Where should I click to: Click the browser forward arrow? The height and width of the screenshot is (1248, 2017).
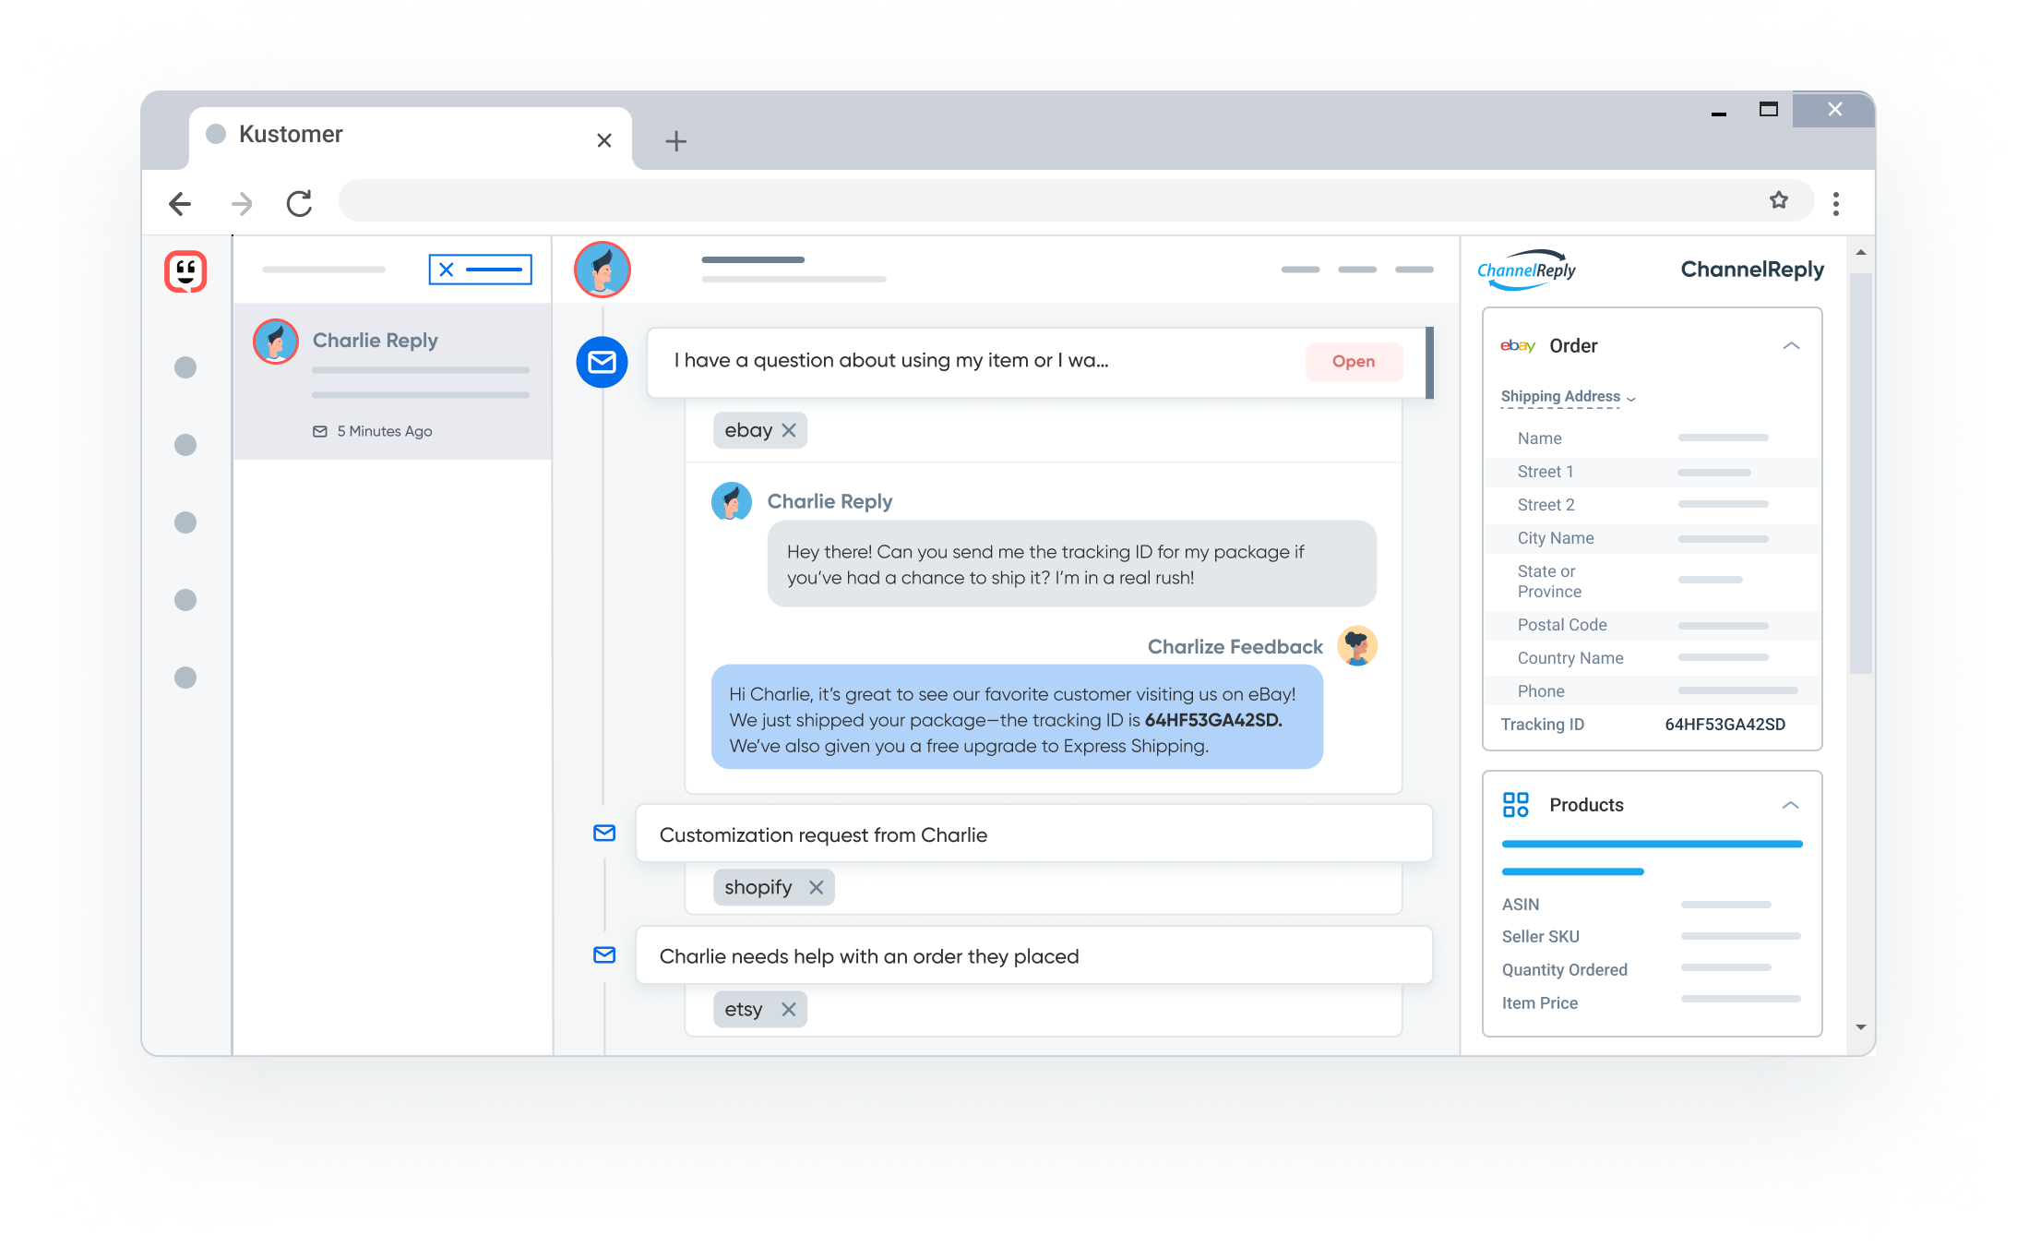click(242, 203)
